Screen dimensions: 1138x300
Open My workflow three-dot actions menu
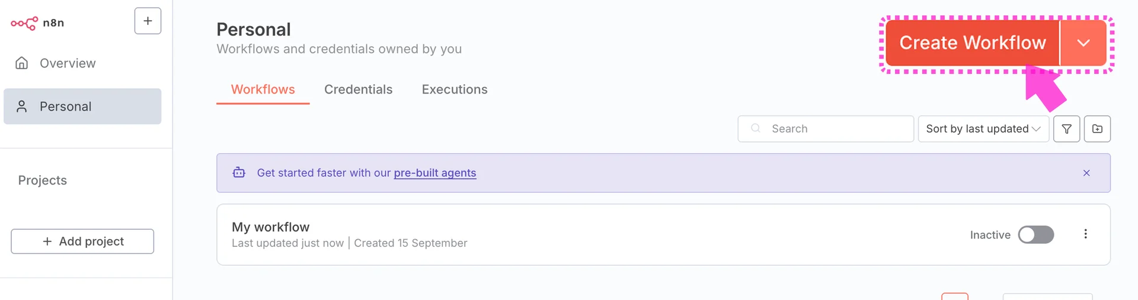1085,234
